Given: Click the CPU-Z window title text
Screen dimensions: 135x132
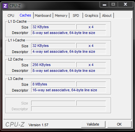Looking at the screenshot, I should click(x=15, y=5).
